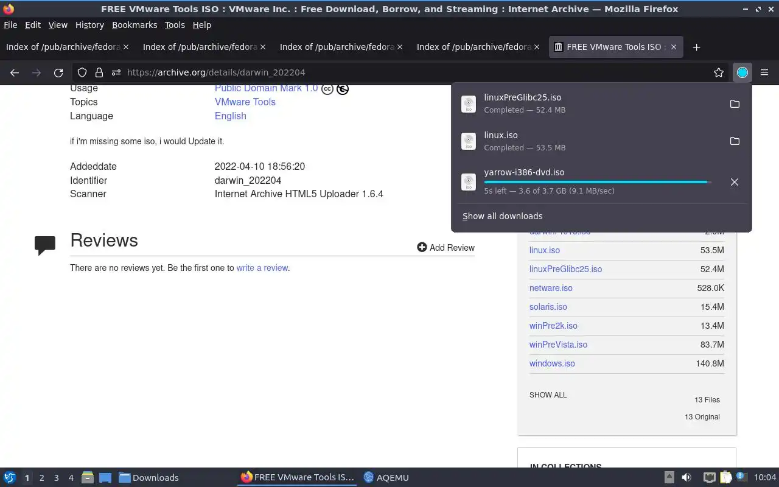The width and height of the screenshot is (779, 487).
Task: Open a new tab with plus button
Action: point(697,47)
